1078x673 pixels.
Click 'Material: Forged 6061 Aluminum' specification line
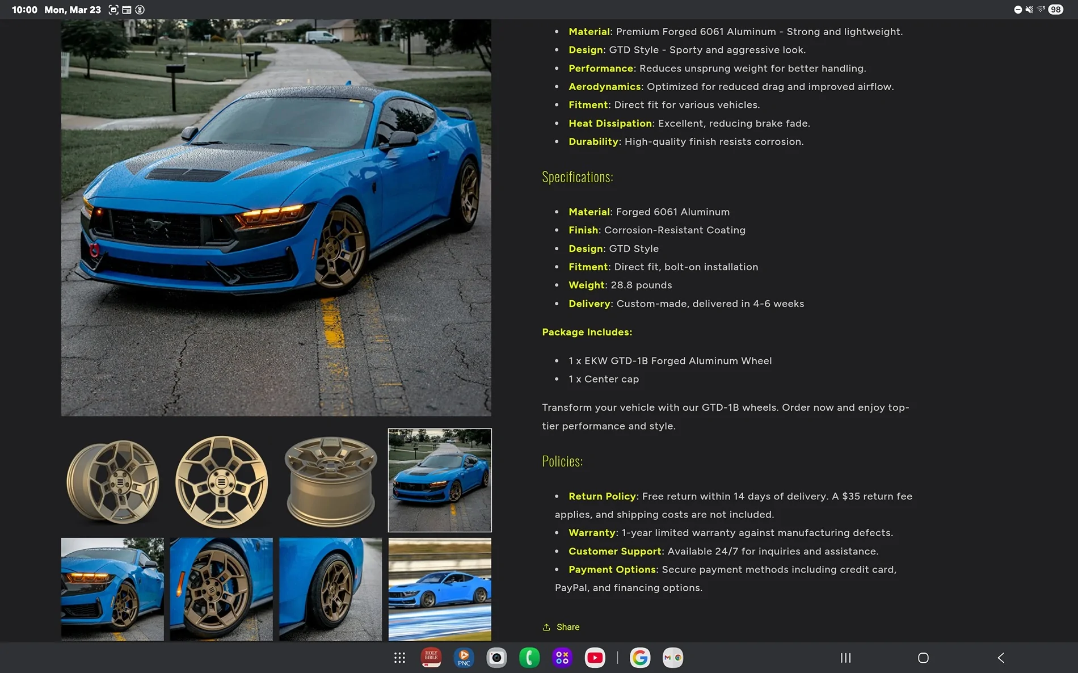coord(649,212)
